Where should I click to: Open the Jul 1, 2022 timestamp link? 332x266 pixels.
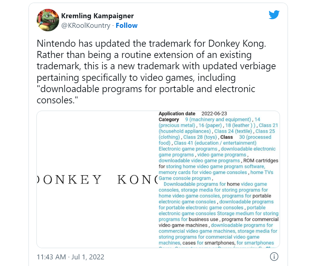70,257
